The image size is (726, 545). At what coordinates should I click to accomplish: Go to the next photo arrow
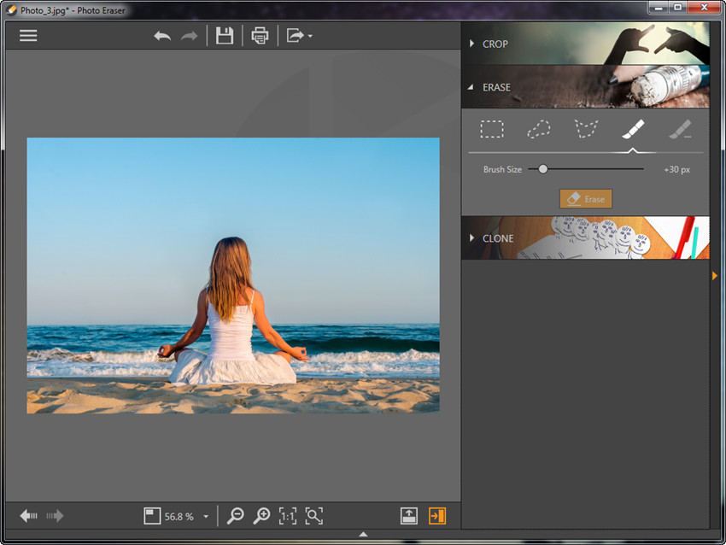tap(55, 516)
